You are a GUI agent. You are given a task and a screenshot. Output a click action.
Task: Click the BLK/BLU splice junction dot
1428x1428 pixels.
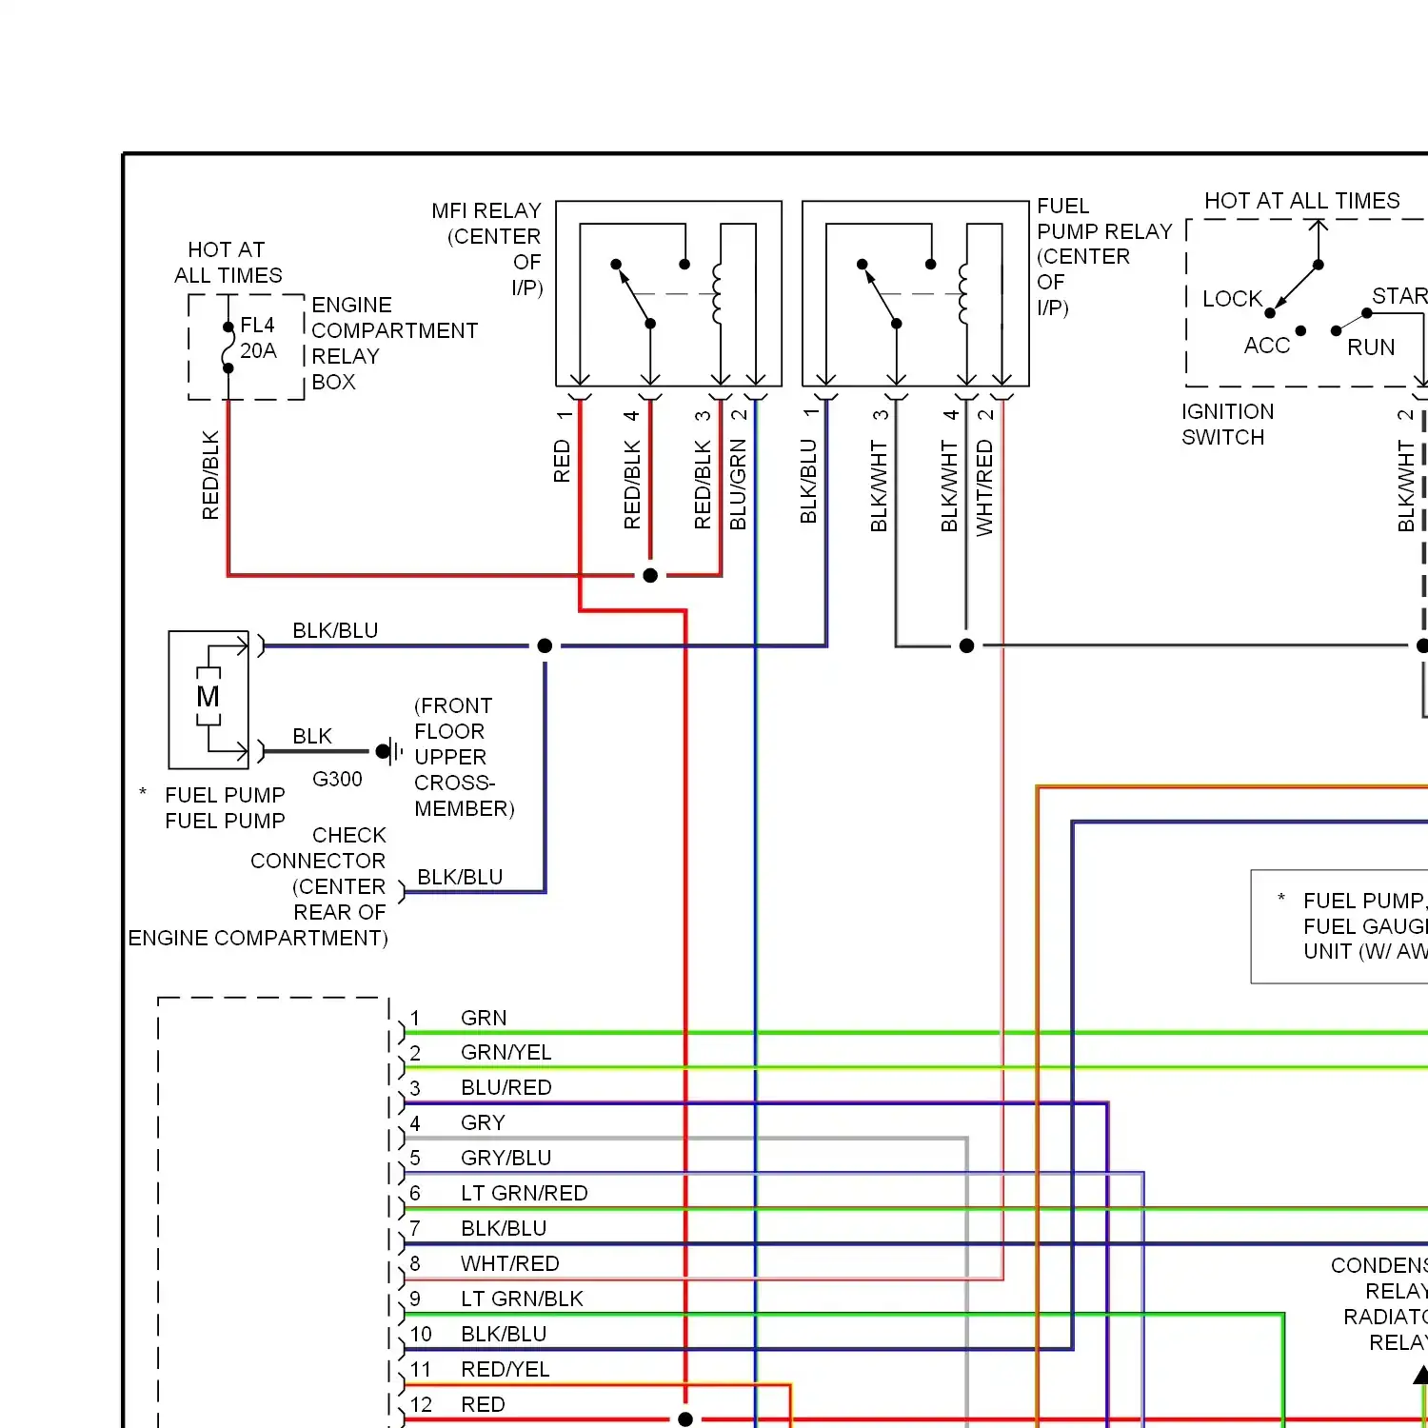(545, 645)
